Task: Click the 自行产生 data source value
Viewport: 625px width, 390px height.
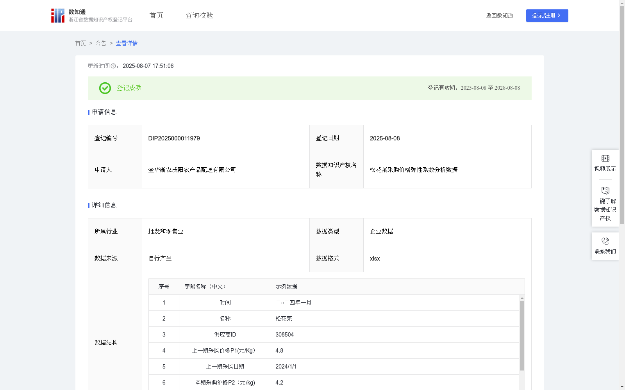Action: coord(160,259)
